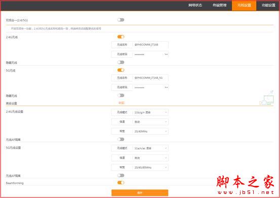This screenshot has height=198, width=280.
Task: Toggle 无线AP隔离 under 5G无线设置
Action: [x=121, y=175]
